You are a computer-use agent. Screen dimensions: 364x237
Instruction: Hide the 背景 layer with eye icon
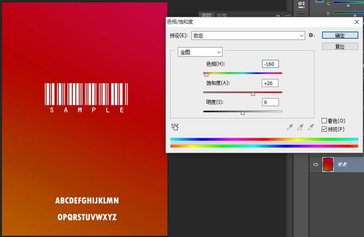pyautogui.click(x=315, y=164)
